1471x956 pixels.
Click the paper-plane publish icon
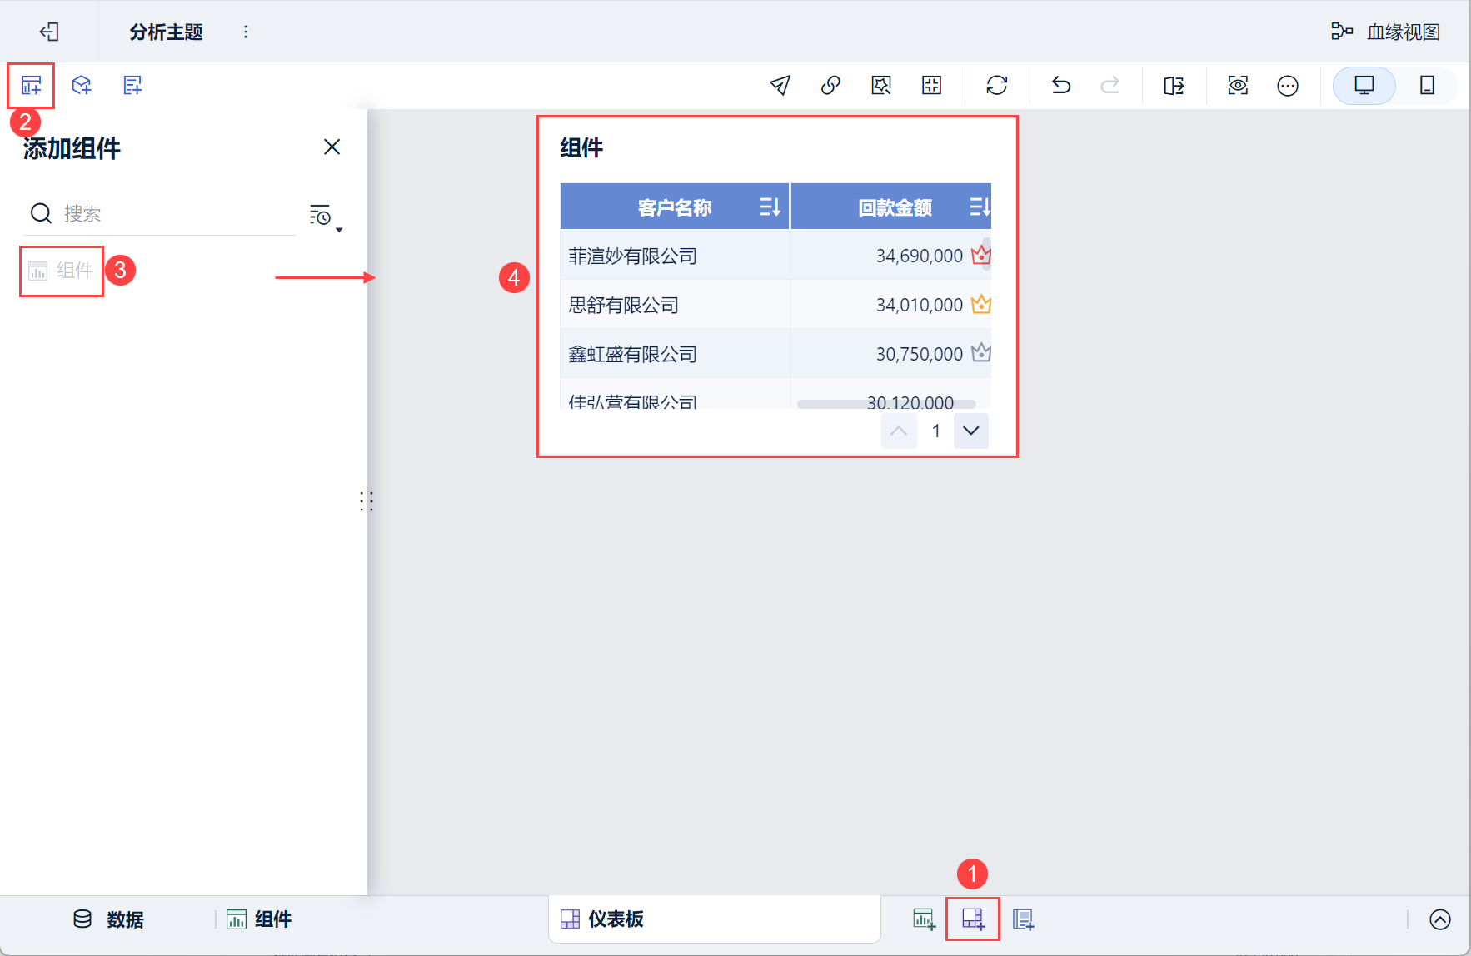tap(780, 85)
